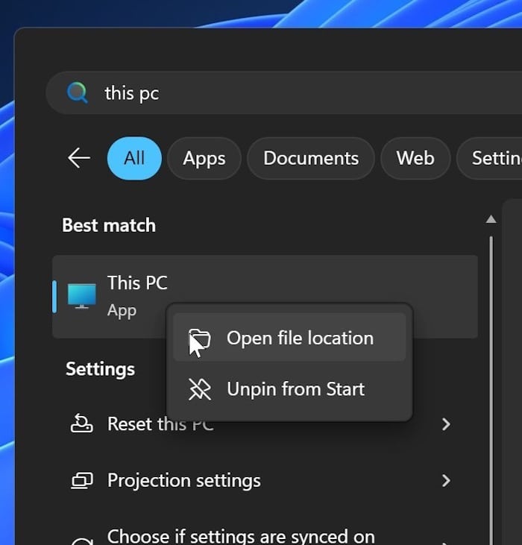522x545 pixels.
Task: Open the Projection settings text label
Action: (184, 481)
